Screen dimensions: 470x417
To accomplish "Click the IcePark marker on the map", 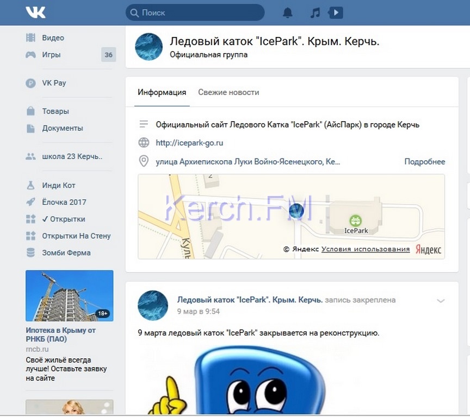I will tap(356, 222).
